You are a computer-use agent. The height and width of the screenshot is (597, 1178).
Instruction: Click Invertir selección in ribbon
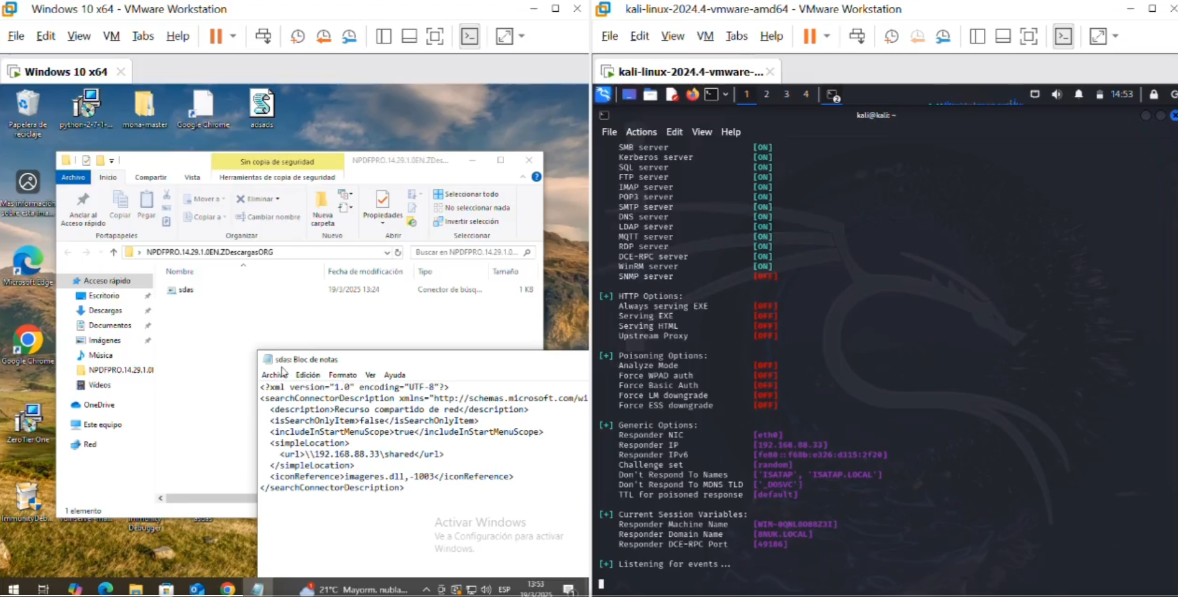[x=466, y=221]
